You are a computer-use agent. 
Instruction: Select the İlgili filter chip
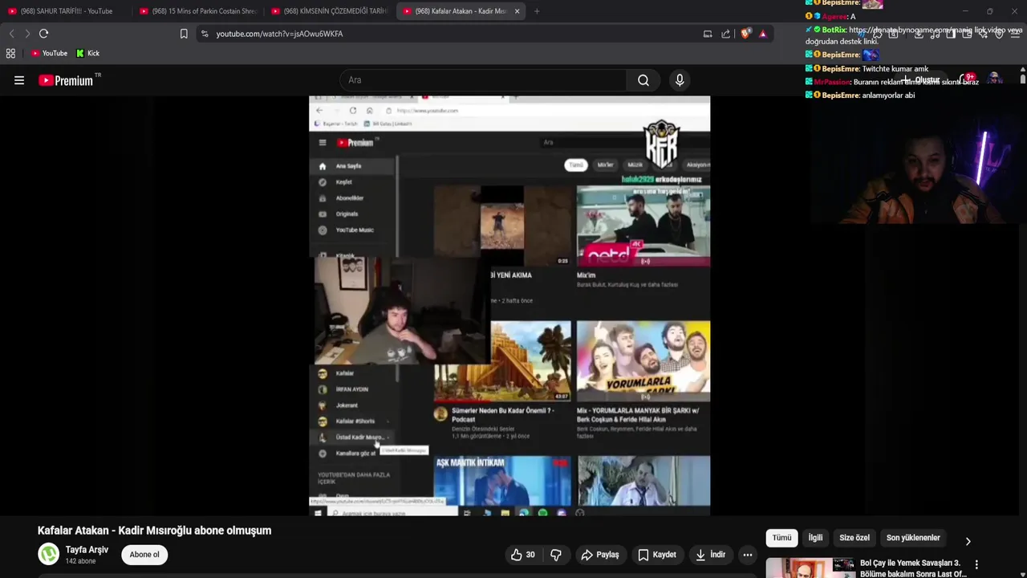pyautogui.click(x=815, y=538)
